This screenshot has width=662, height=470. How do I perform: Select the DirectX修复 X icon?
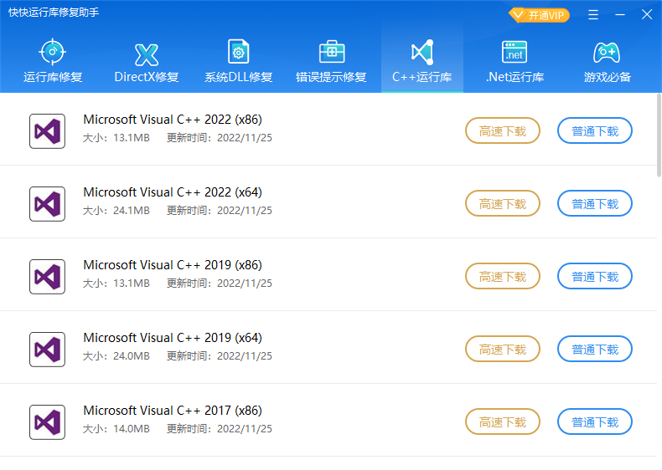pos(146,55)
